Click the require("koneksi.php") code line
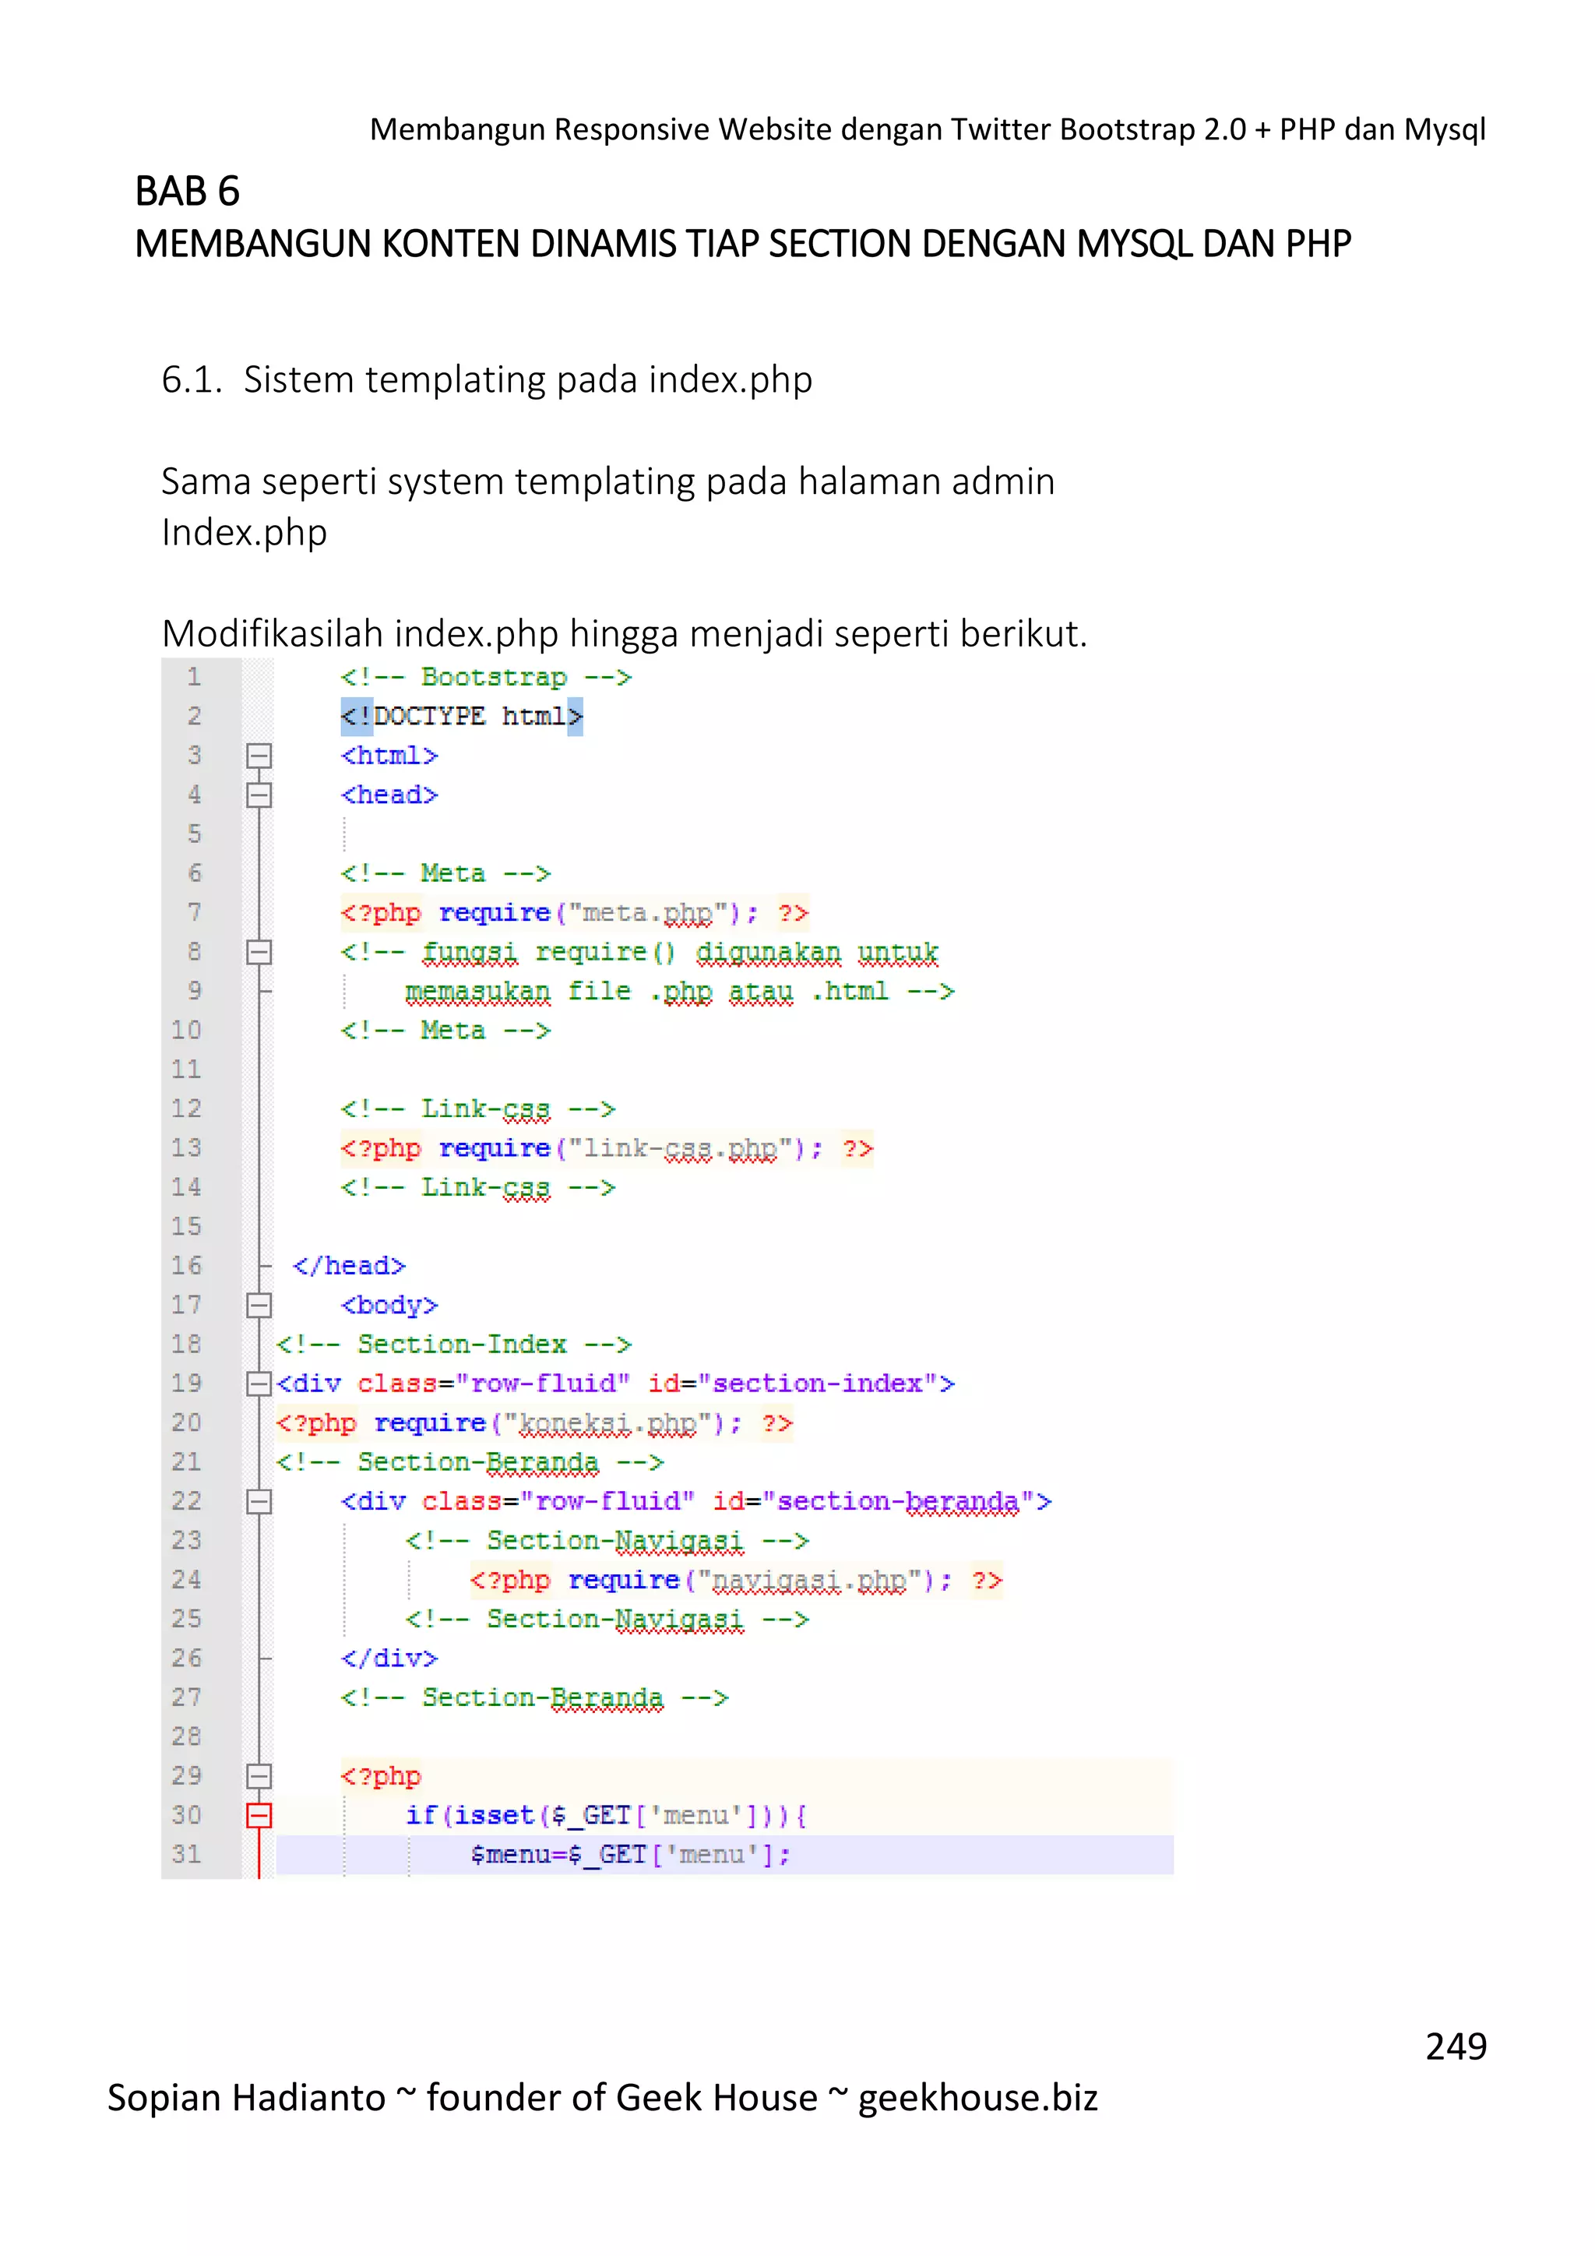Screen dimensions: 1595x2256 click(534, 1422)
